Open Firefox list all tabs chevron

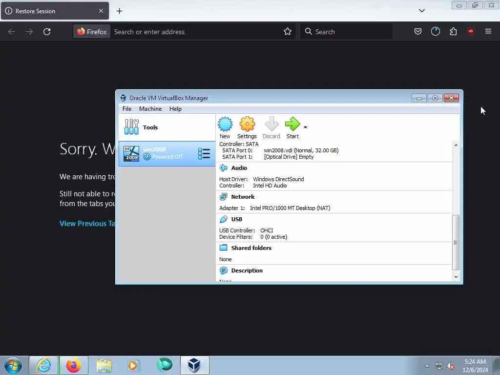click(x=421, y=11)
